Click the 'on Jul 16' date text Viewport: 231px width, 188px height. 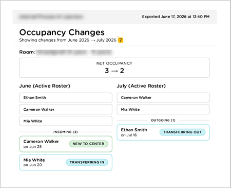coord(129,135)
